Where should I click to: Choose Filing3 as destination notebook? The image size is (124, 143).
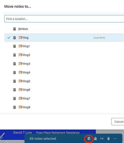pos(64,64)
